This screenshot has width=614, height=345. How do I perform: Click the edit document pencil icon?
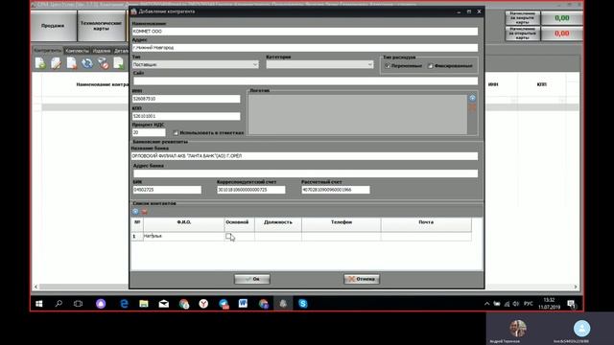click(56, 63)
